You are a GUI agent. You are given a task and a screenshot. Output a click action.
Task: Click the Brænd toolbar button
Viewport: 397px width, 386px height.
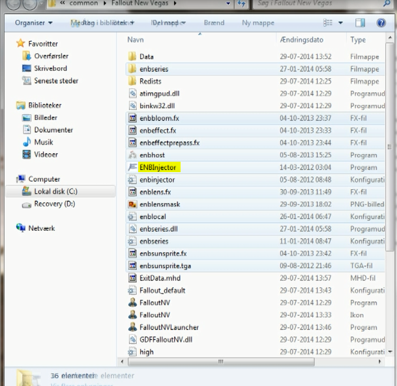[x=214, y=23]
